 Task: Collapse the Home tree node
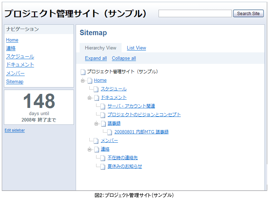pyautogui.click(x=83, y=81)
